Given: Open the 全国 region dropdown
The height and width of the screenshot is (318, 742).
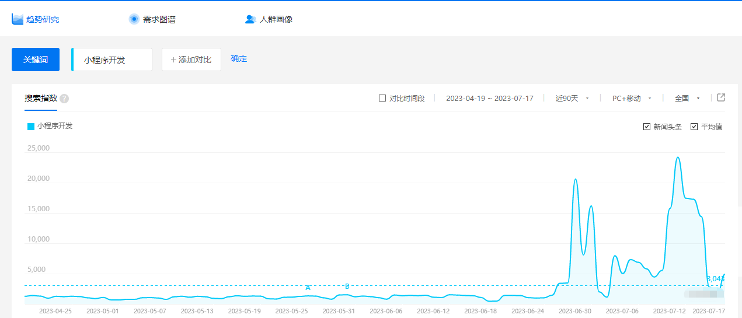Looking at the screenshot, I should tap(687, 98).
